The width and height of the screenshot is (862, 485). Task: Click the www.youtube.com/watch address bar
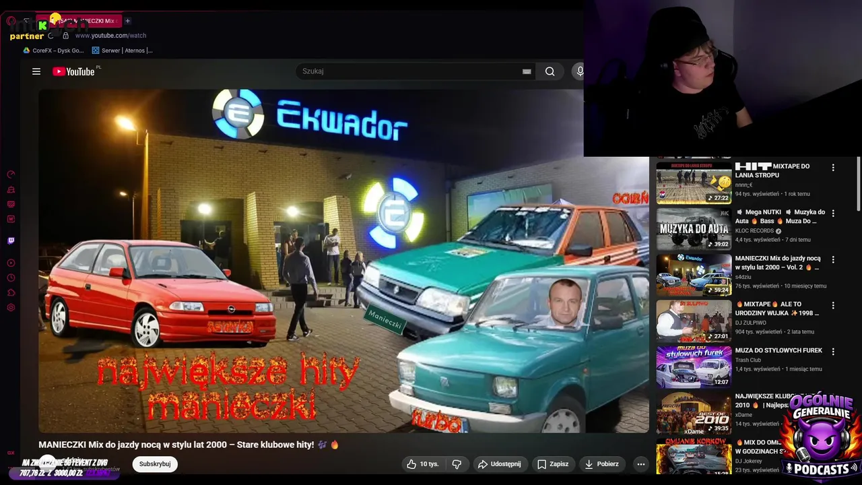click(110, 36)
